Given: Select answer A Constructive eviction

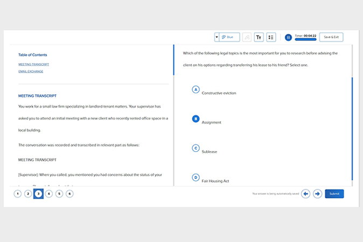Looking at the screenshot, I should point(196,89).
